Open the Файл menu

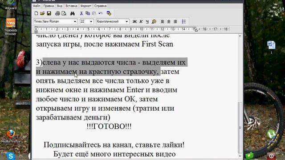pos(37,6)
